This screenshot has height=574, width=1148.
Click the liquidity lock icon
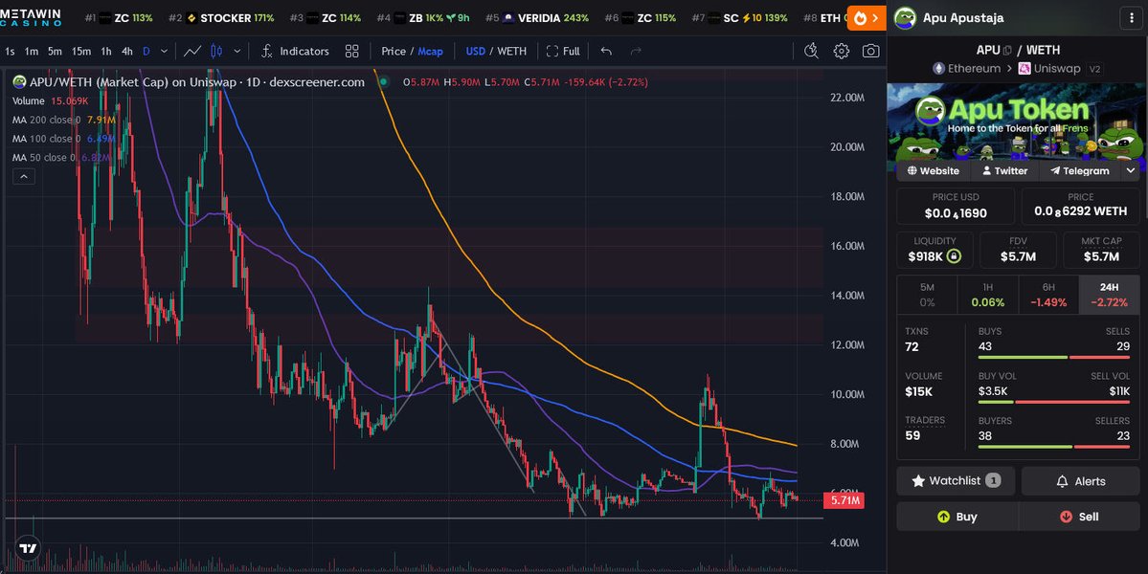(954, 256)
